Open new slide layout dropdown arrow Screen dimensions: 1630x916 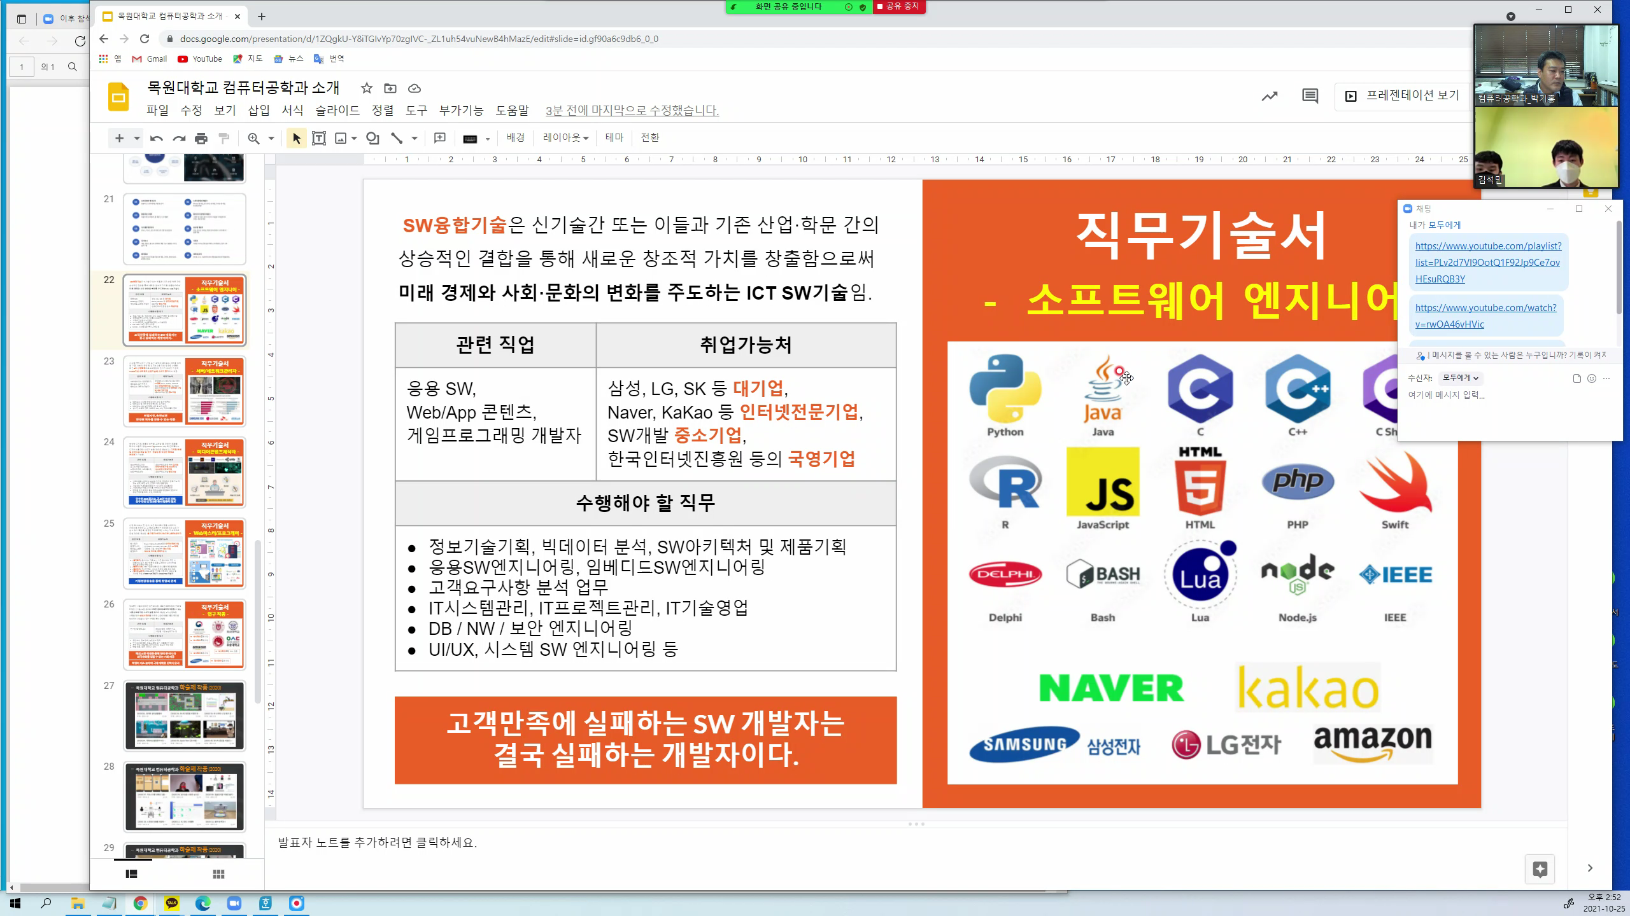[x=136, y=138]
